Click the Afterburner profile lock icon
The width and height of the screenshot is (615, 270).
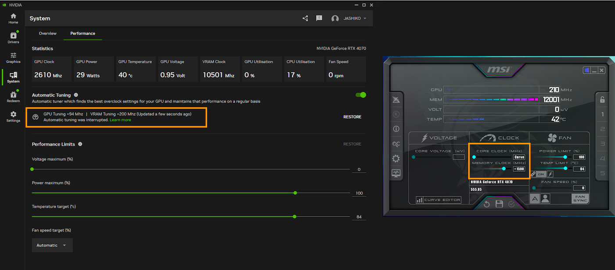click(602, 99)
